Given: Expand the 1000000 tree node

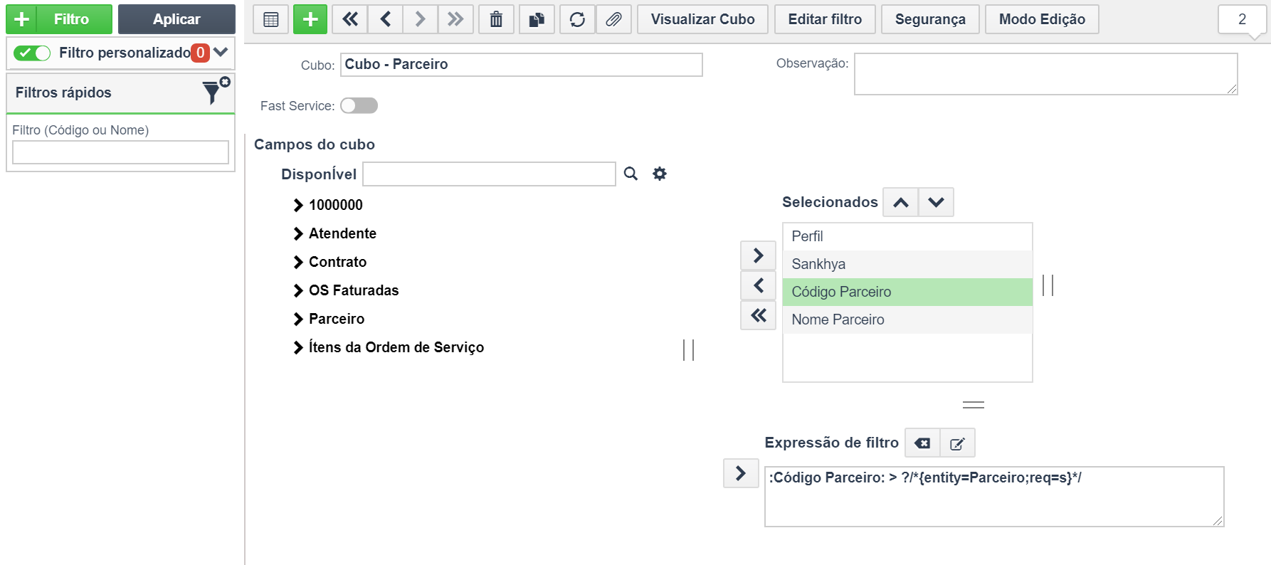Looking at the screenshot, I should pyautogui.click(x=298, y=205).
